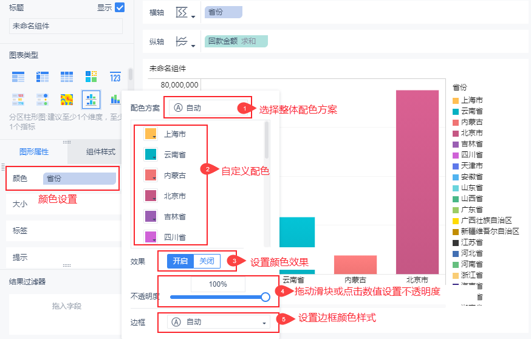Viewport: 531px width, 339px height.
Task: Select the 123 KPI indicator card icon
Action: pos(115,77)
